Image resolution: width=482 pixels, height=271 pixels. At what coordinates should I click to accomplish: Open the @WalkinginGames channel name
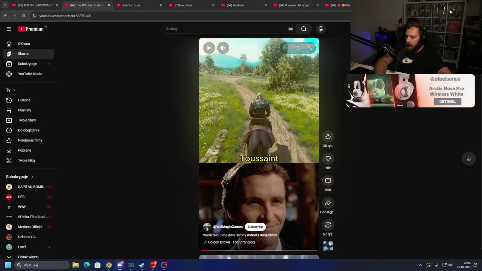click(x=228, y=227)
